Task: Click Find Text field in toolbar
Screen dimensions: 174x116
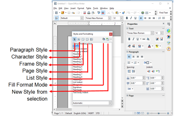Action: [163, 13]
